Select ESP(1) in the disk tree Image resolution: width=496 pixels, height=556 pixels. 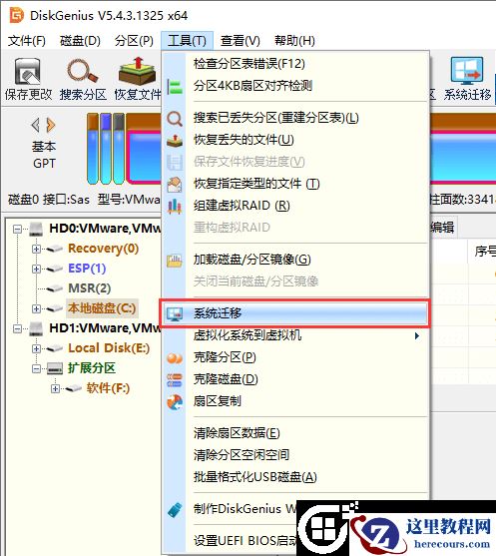(87, 269)
